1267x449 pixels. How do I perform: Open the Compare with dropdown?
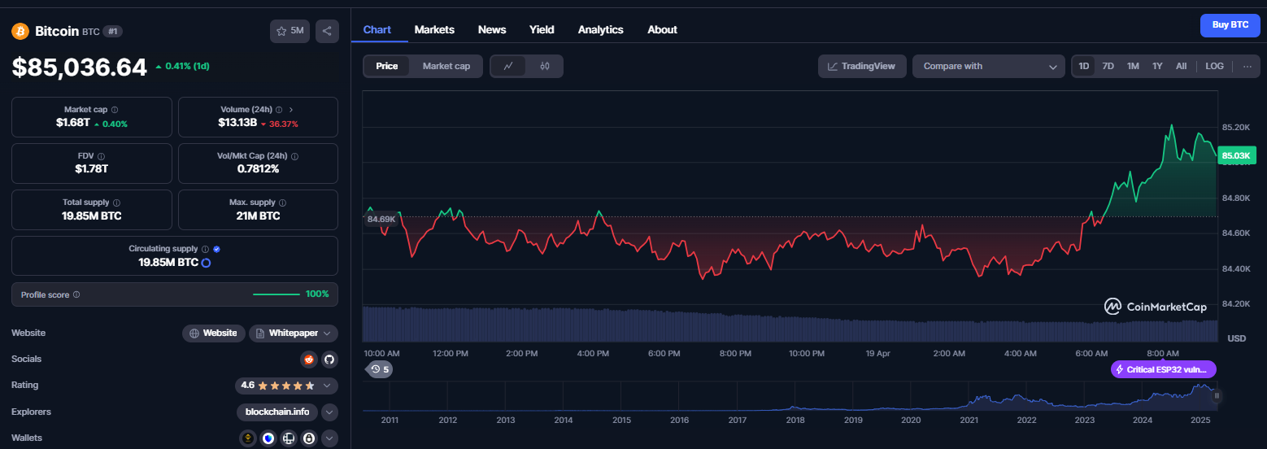989,66
